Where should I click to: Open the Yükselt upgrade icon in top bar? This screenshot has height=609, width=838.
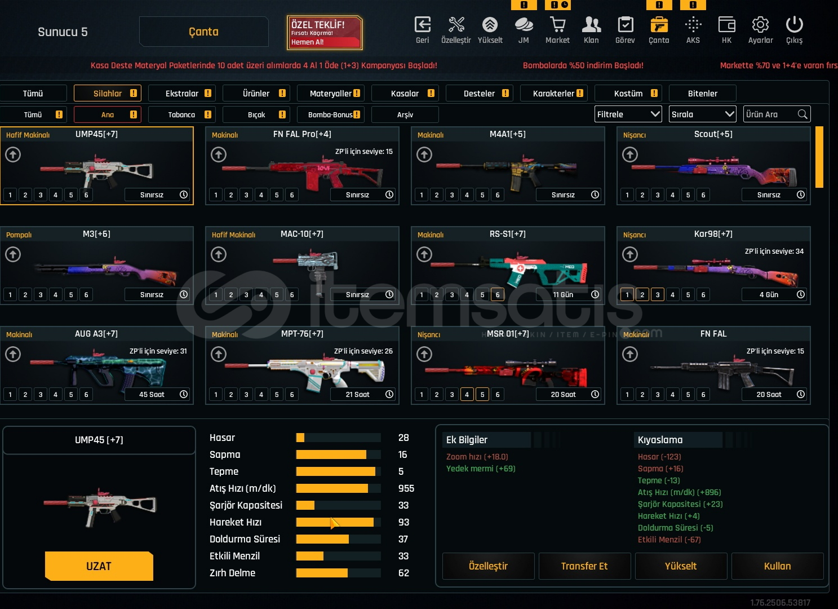coord(490,25)
